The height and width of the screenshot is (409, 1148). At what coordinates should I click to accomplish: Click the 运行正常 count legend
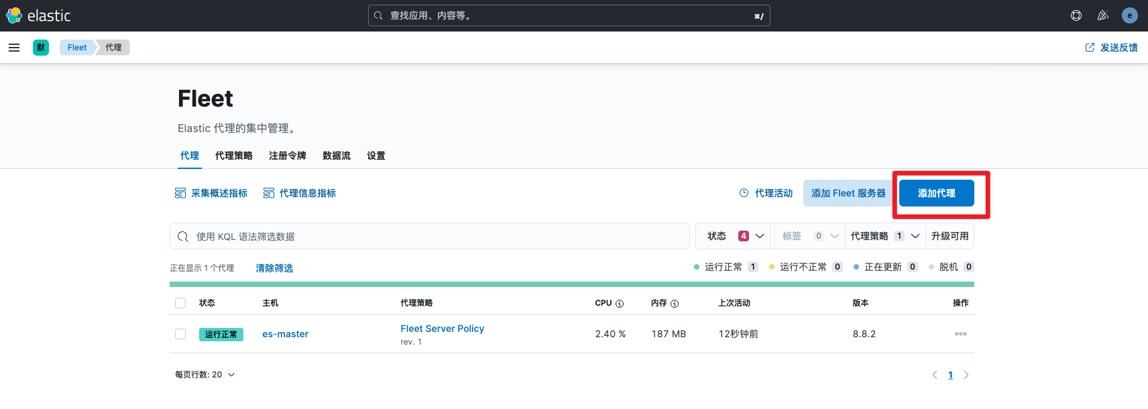726,267
